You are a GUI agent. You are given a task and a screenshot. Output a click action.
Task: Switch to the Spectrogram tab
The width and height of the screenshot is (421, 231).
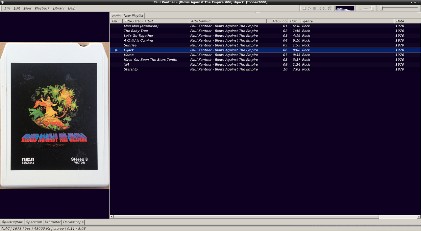(x=12, y=222)
